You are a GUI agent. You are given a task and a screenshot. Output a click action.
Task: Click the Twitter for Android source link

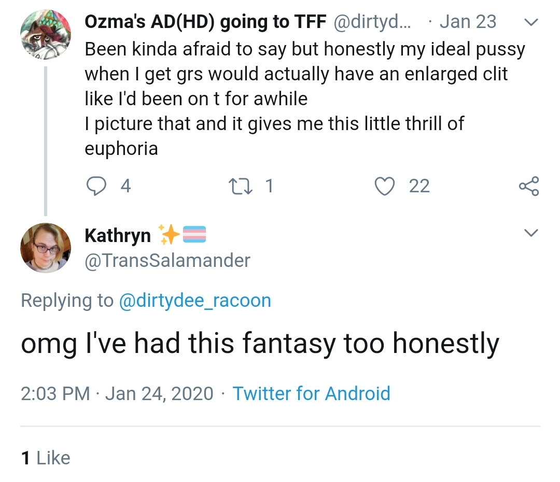pos(312,393)
